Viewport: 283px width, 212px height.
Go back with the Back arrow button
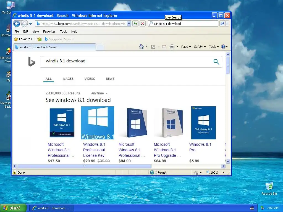(x=17, y=23)
